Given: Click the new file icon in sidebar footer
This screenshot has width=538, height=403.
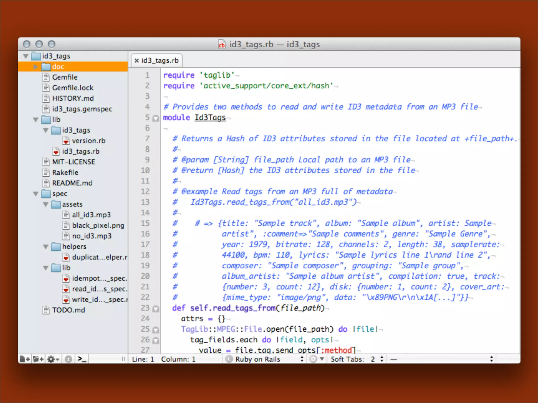Looking at the screenshot, I should 25,359.
